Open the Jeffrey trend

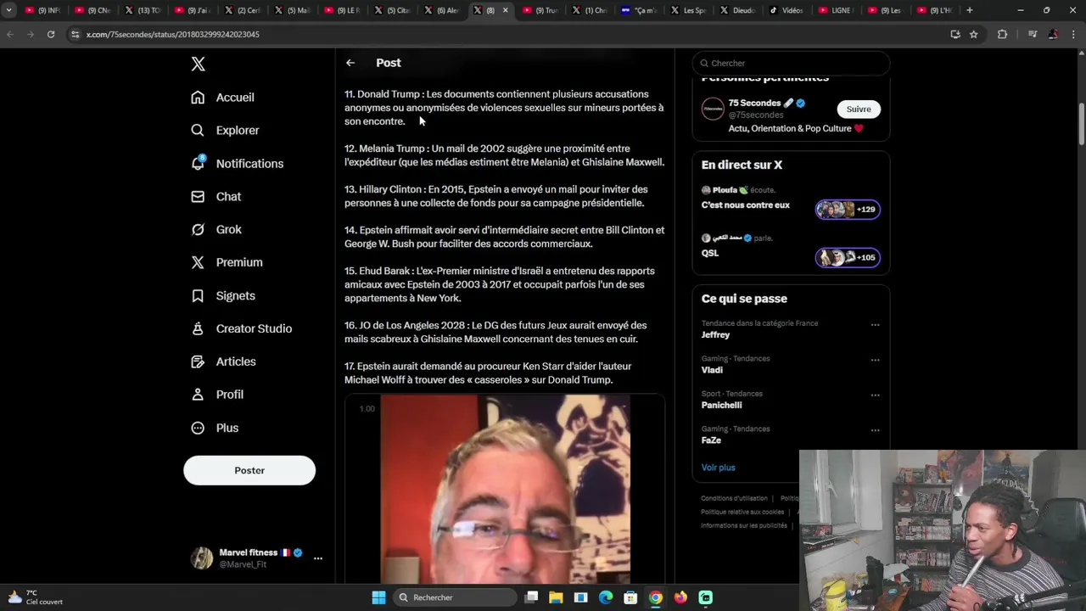(715, 335)
